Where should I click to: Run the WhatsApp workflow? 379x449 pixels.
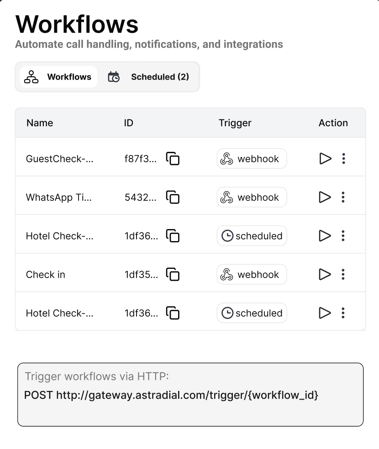[325, 198]
